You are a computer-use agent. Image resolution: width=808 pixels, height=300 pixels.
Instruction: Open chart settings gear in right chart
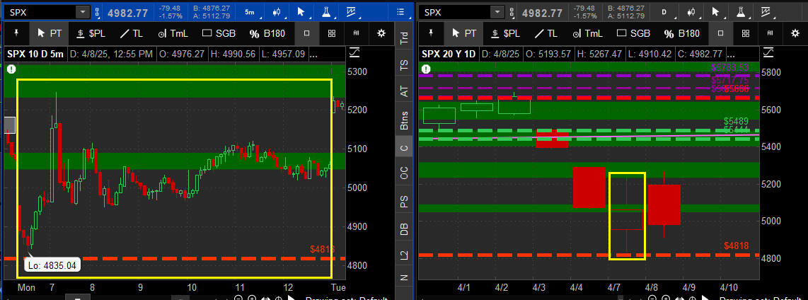(795, 33)
